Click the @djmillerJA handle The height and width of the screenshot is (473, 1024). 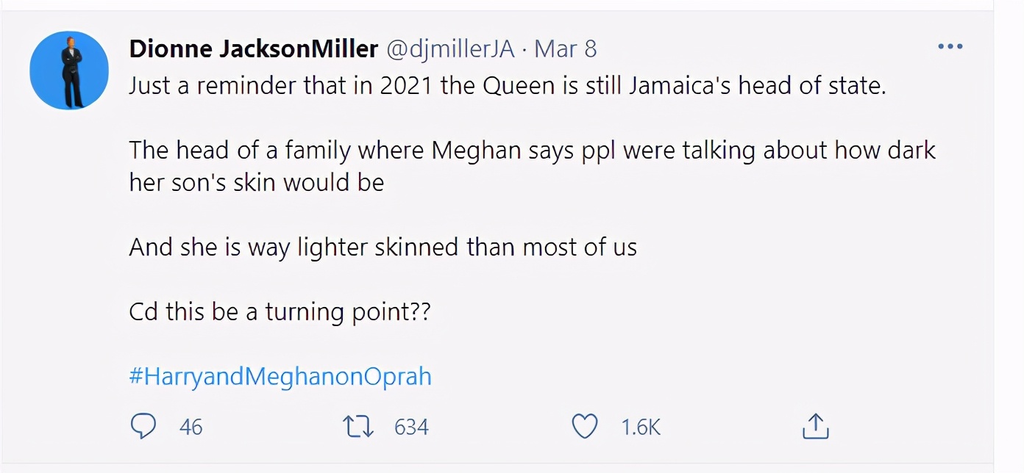tap(450, 49)
